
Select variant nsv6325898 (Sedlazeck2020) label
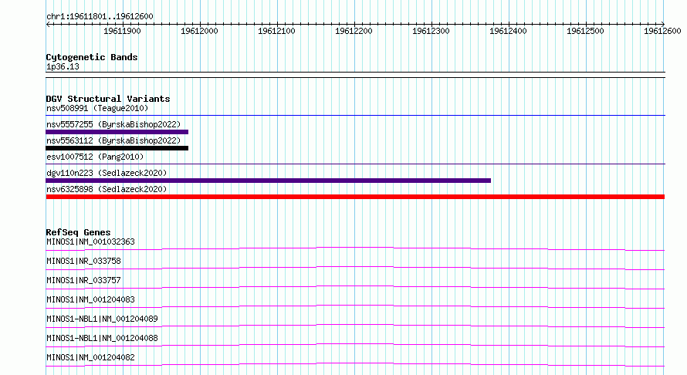click(107, 189)
